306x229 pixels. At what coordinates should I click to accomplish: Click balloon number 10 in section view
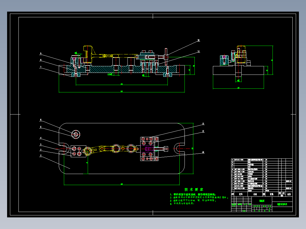tap(198, 40)
